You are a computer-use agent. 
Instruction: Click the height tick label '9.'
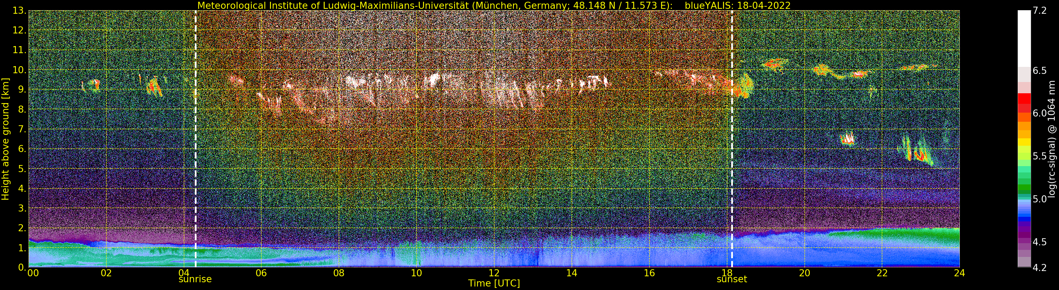pyautogui.click(x=22, y=89)
